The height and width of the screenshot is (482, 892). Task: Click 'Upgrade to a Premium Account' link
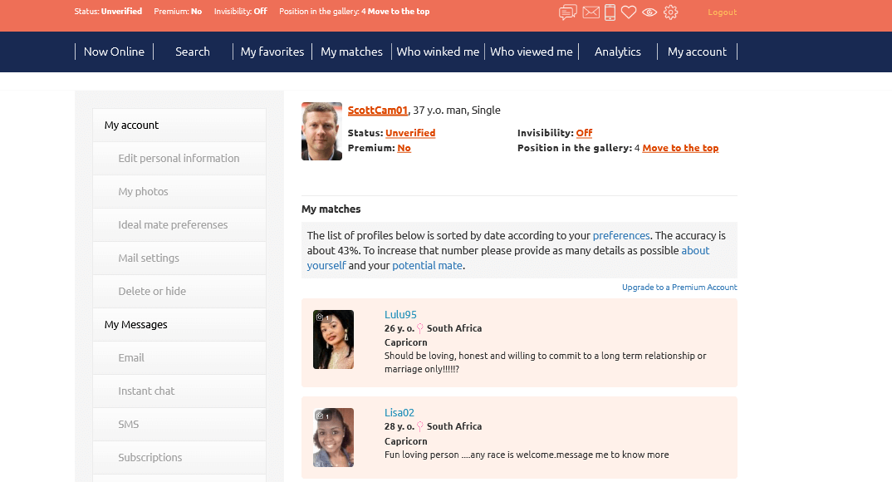point(679,288)
